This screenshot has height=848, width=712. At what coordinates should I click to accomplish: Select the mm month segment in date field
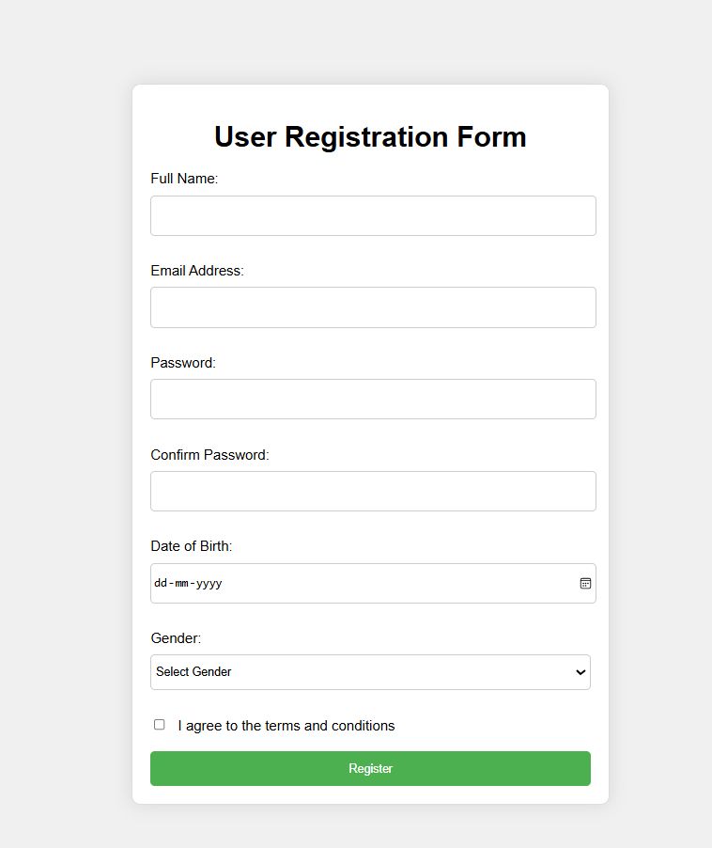181,583
